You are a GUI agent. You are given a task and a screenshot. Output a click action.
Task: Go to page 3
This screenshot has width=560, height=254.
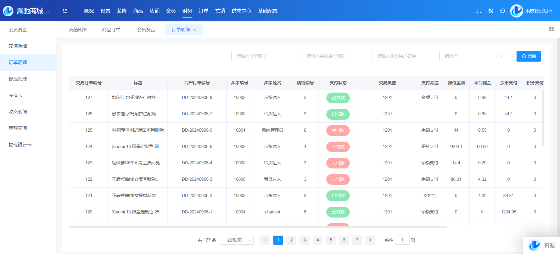click(304, 240)
